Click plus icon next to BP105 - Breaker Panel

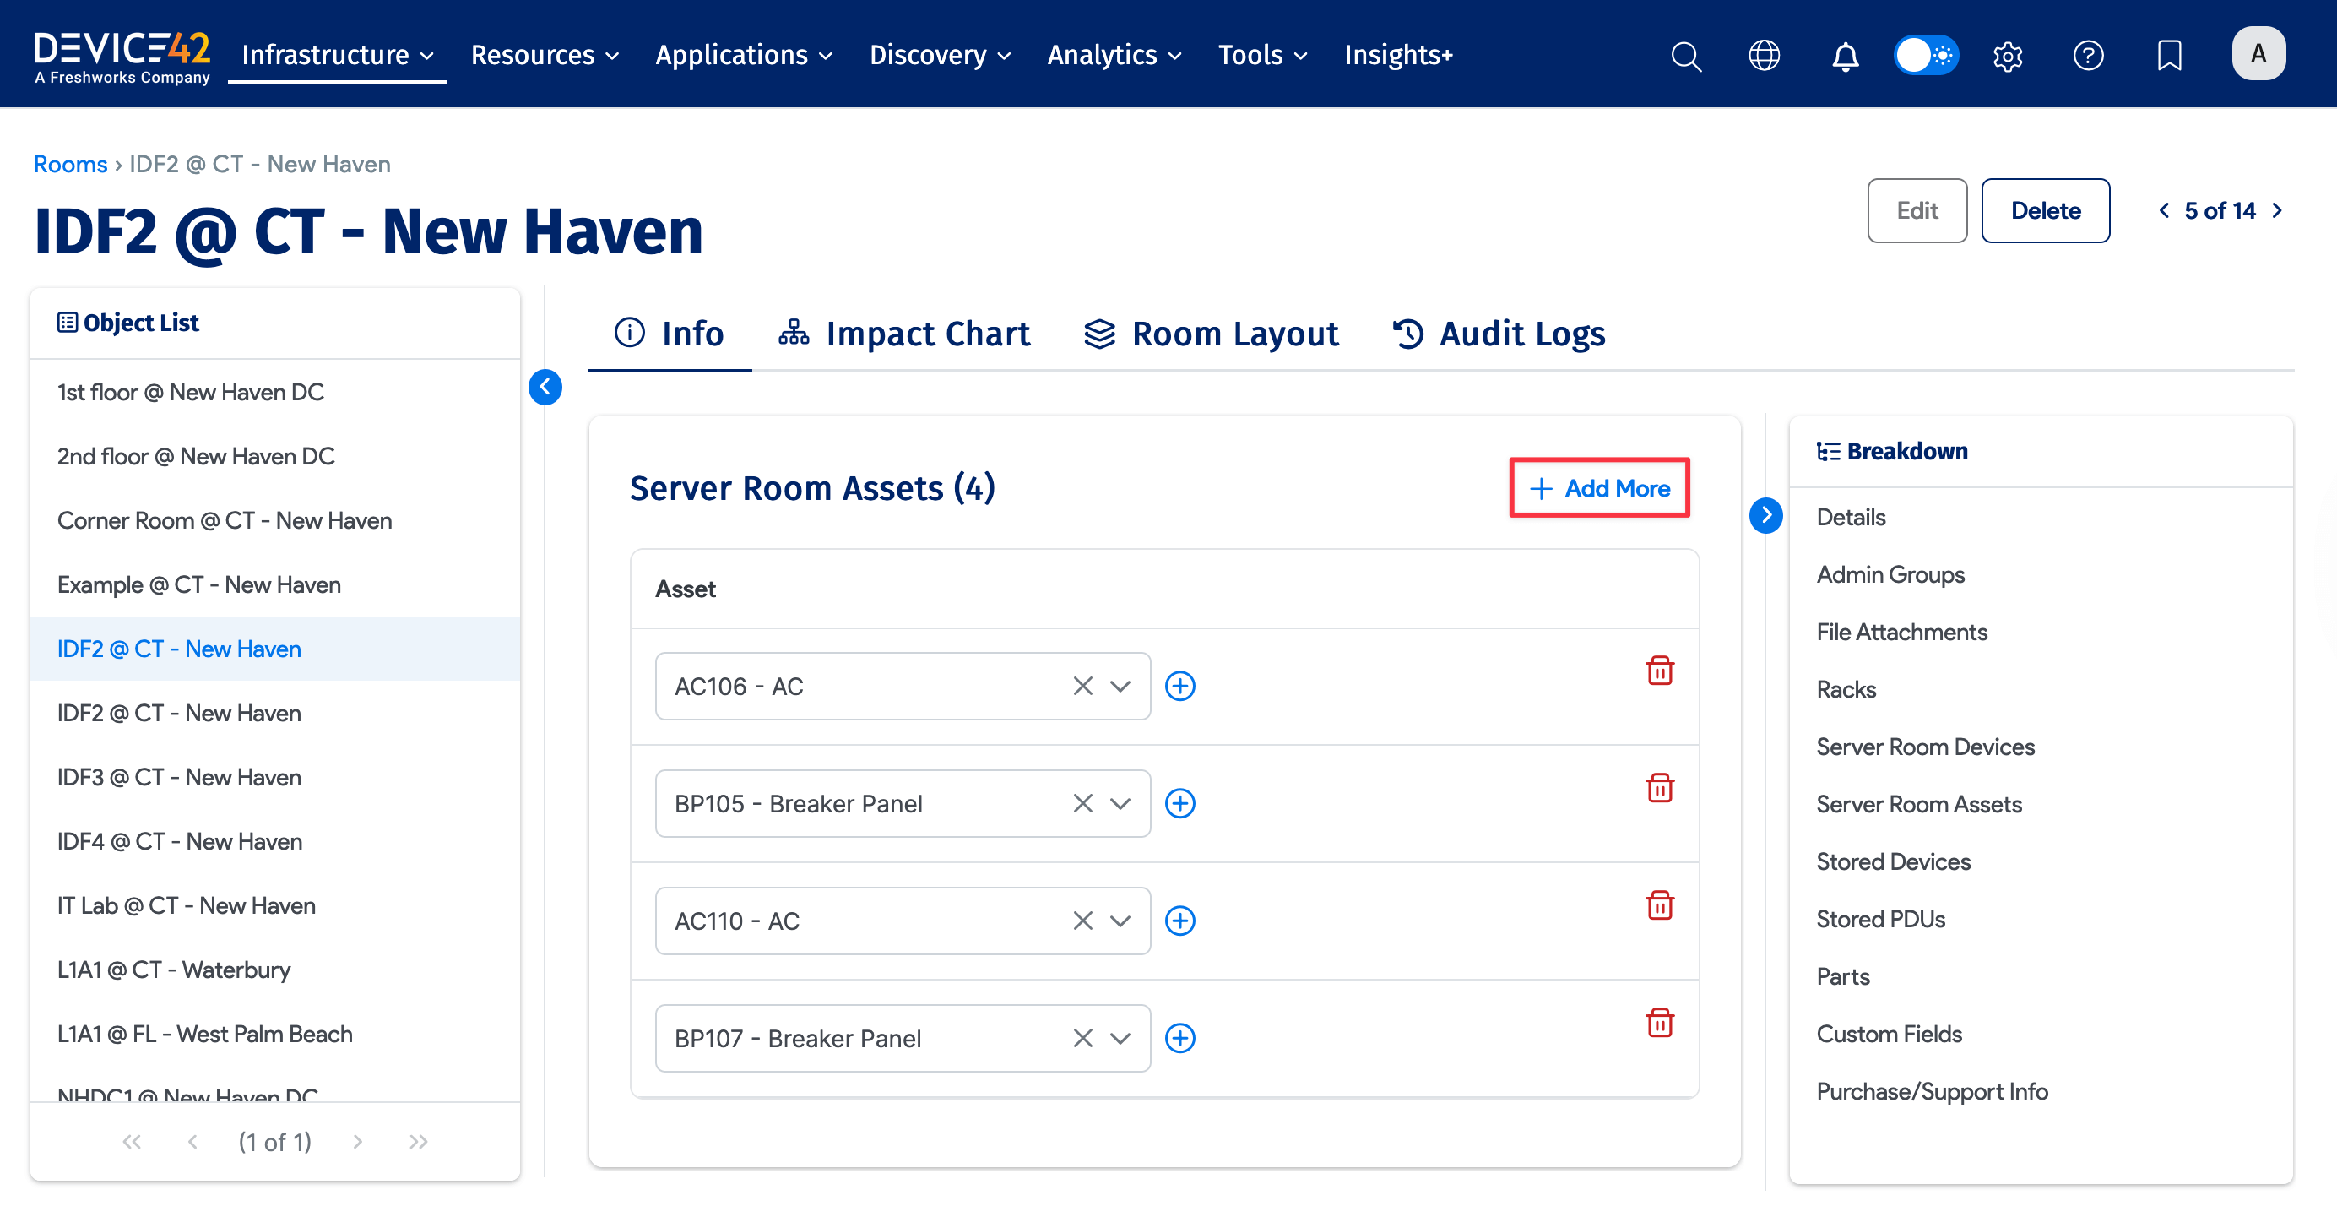[x=1179, y=803]
